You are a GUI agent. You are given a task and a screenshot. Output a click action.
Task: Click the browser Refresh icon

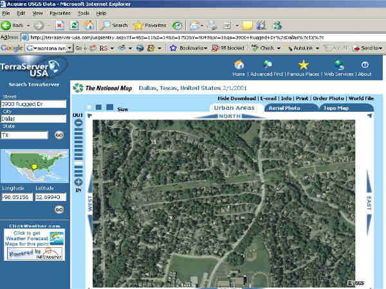(x=74, y=26)
